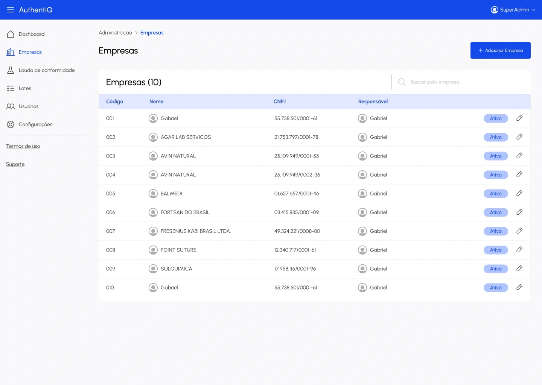This screenshot has width=542, height=385.
Task: Click pencil icon for BALMEDI row
Action: tap(519, 193)
